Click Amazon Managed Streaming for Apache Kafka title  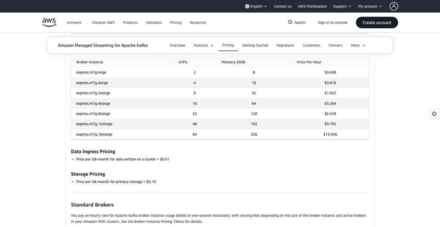pyautogui.click(x=103, y=45)
